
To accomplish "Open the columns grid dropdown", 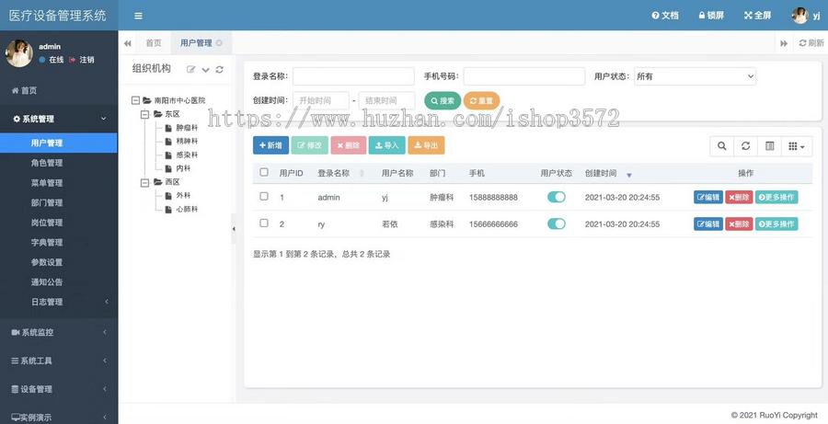I will (x=797, y=146).
